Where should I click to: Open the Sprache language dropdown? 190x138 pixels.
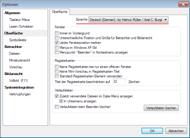pyautogui.click(x=128, y=20)
